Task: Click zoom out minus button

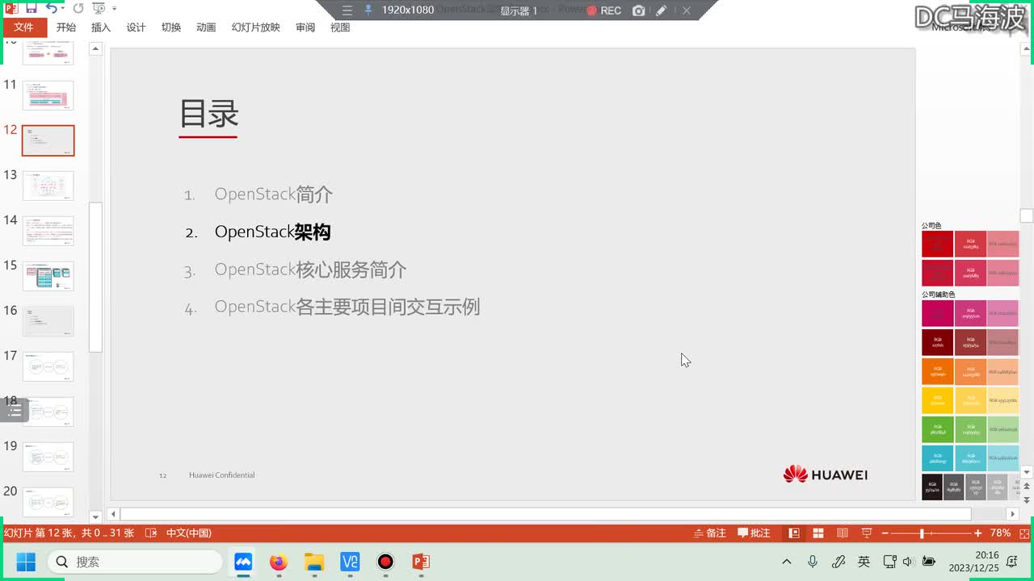Action: click(885, 533)
